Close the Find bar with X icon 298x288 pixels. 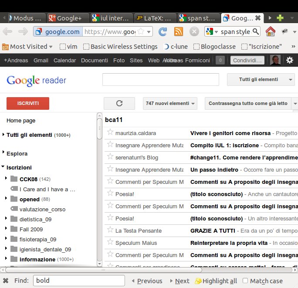[6, 281]
